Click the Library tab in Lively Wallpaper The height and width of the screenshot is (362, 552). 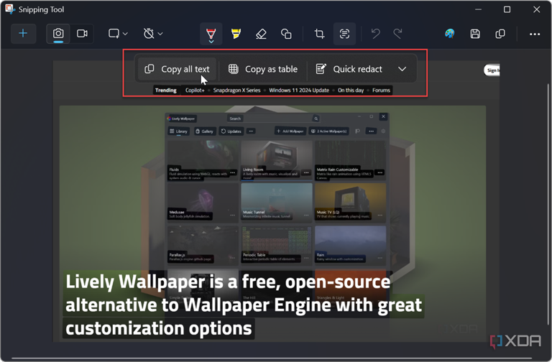178,131
